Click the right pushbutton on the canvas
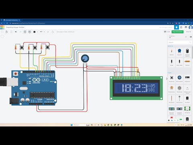193x145 pixels. pyautogui.click(x=47, y=47)
